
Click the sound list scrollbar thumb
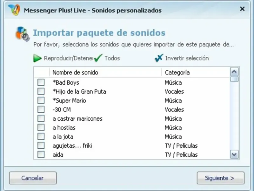click(x=234, y=79)
